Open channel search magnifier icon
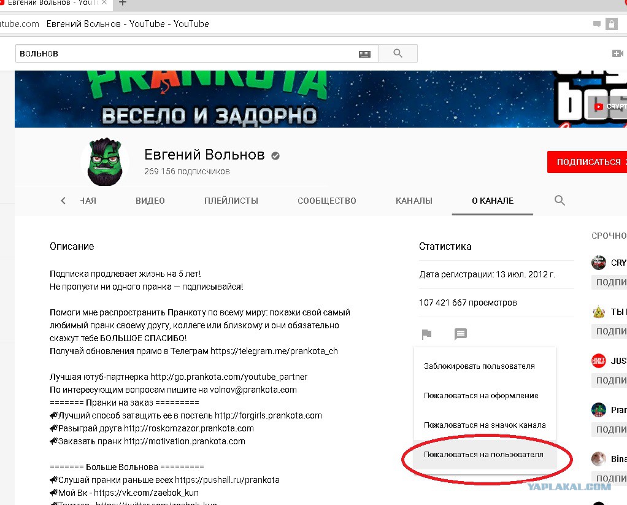This screenshot has height=505, width=627. [x=560, y=200]
